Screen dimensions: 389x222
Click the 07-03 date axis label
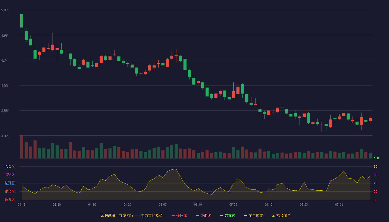[x=339, y=205]
